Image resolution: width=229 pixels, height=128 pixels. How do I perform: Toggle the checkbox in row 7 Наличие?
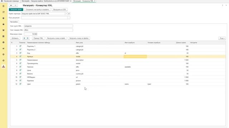(20, 67)
